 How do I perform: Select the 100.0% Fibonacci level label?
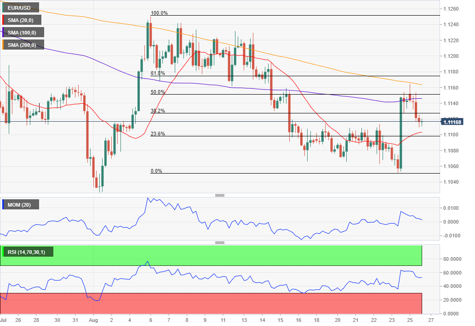[x=160, y=13]
